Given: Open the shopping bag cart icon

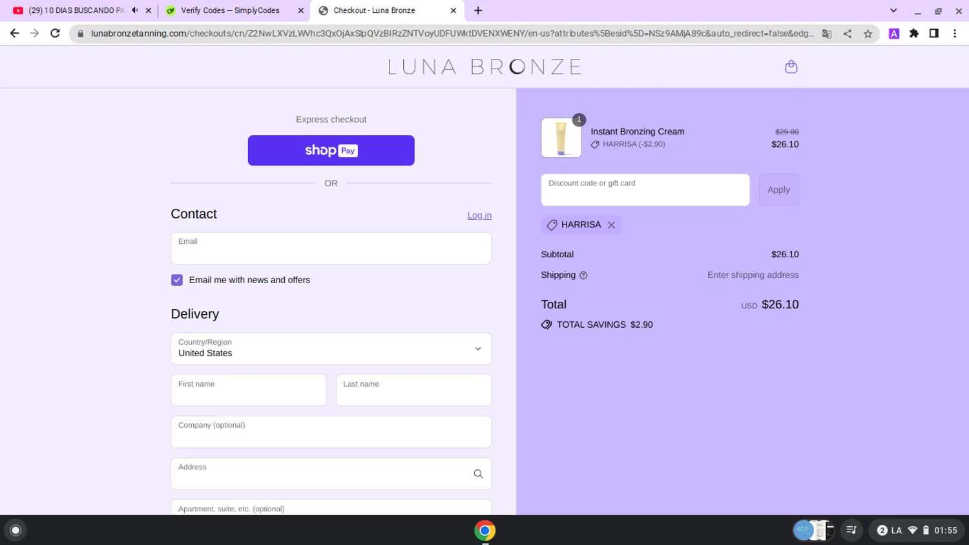Looking at the screenshot, I should (x=791, y=67).
